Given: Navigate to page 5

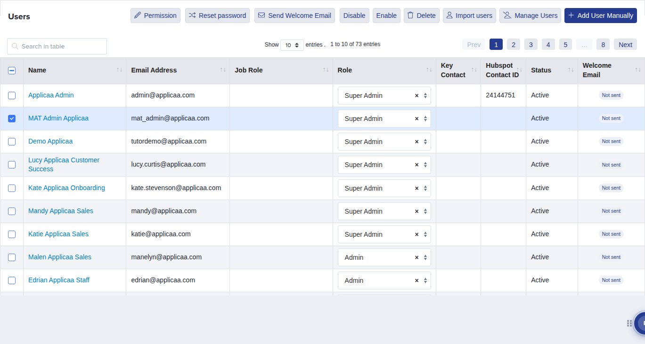Looking at the screenshot, I should pos(566,45).
